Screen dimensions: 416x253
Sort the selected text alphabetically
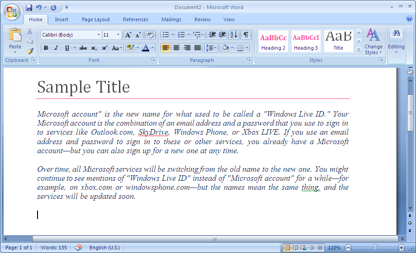234,35
